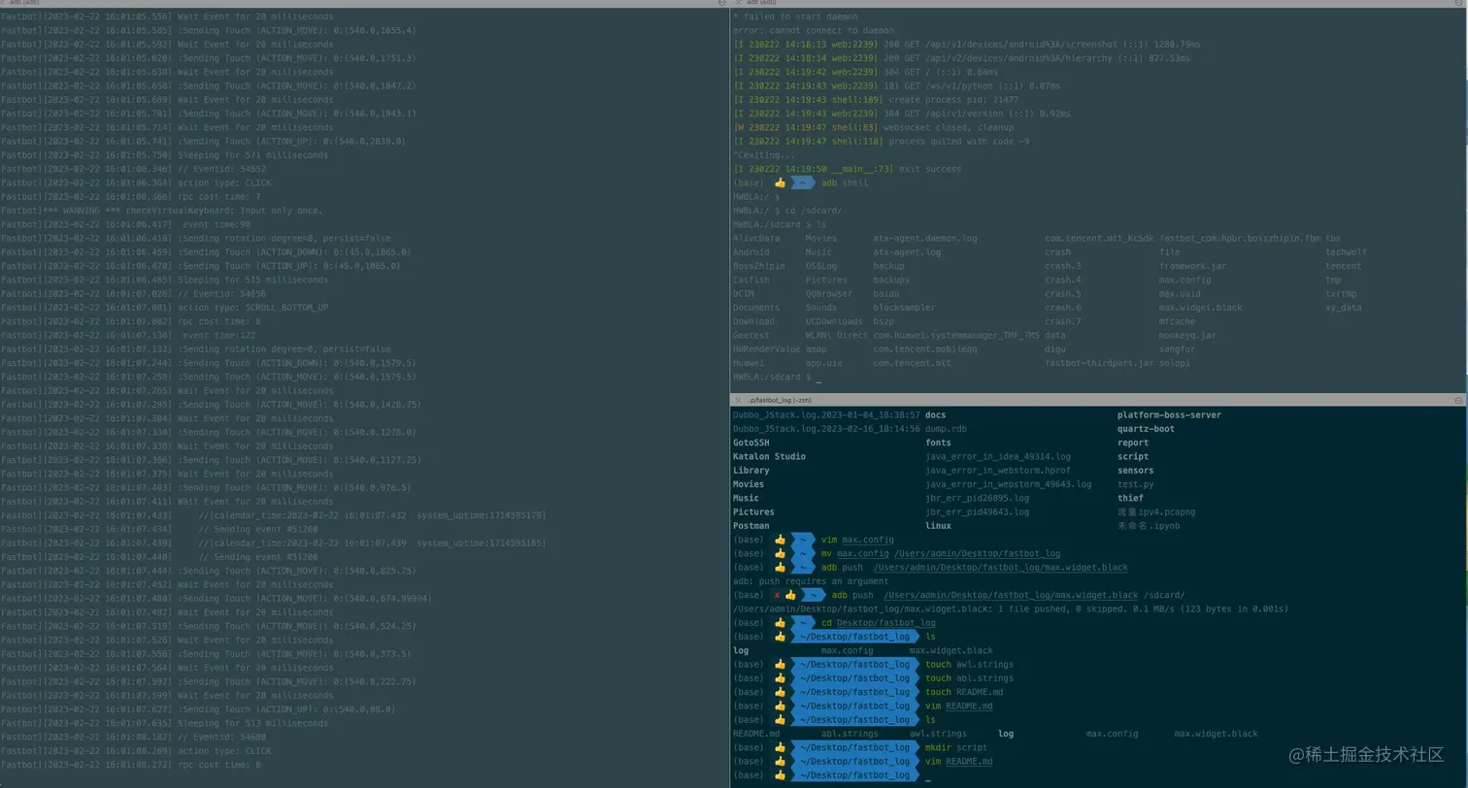Select 'atx-agent.daemon.log' in the listing
The width and height of the screenshot is (1468, 788).
[x=925, y=239]
